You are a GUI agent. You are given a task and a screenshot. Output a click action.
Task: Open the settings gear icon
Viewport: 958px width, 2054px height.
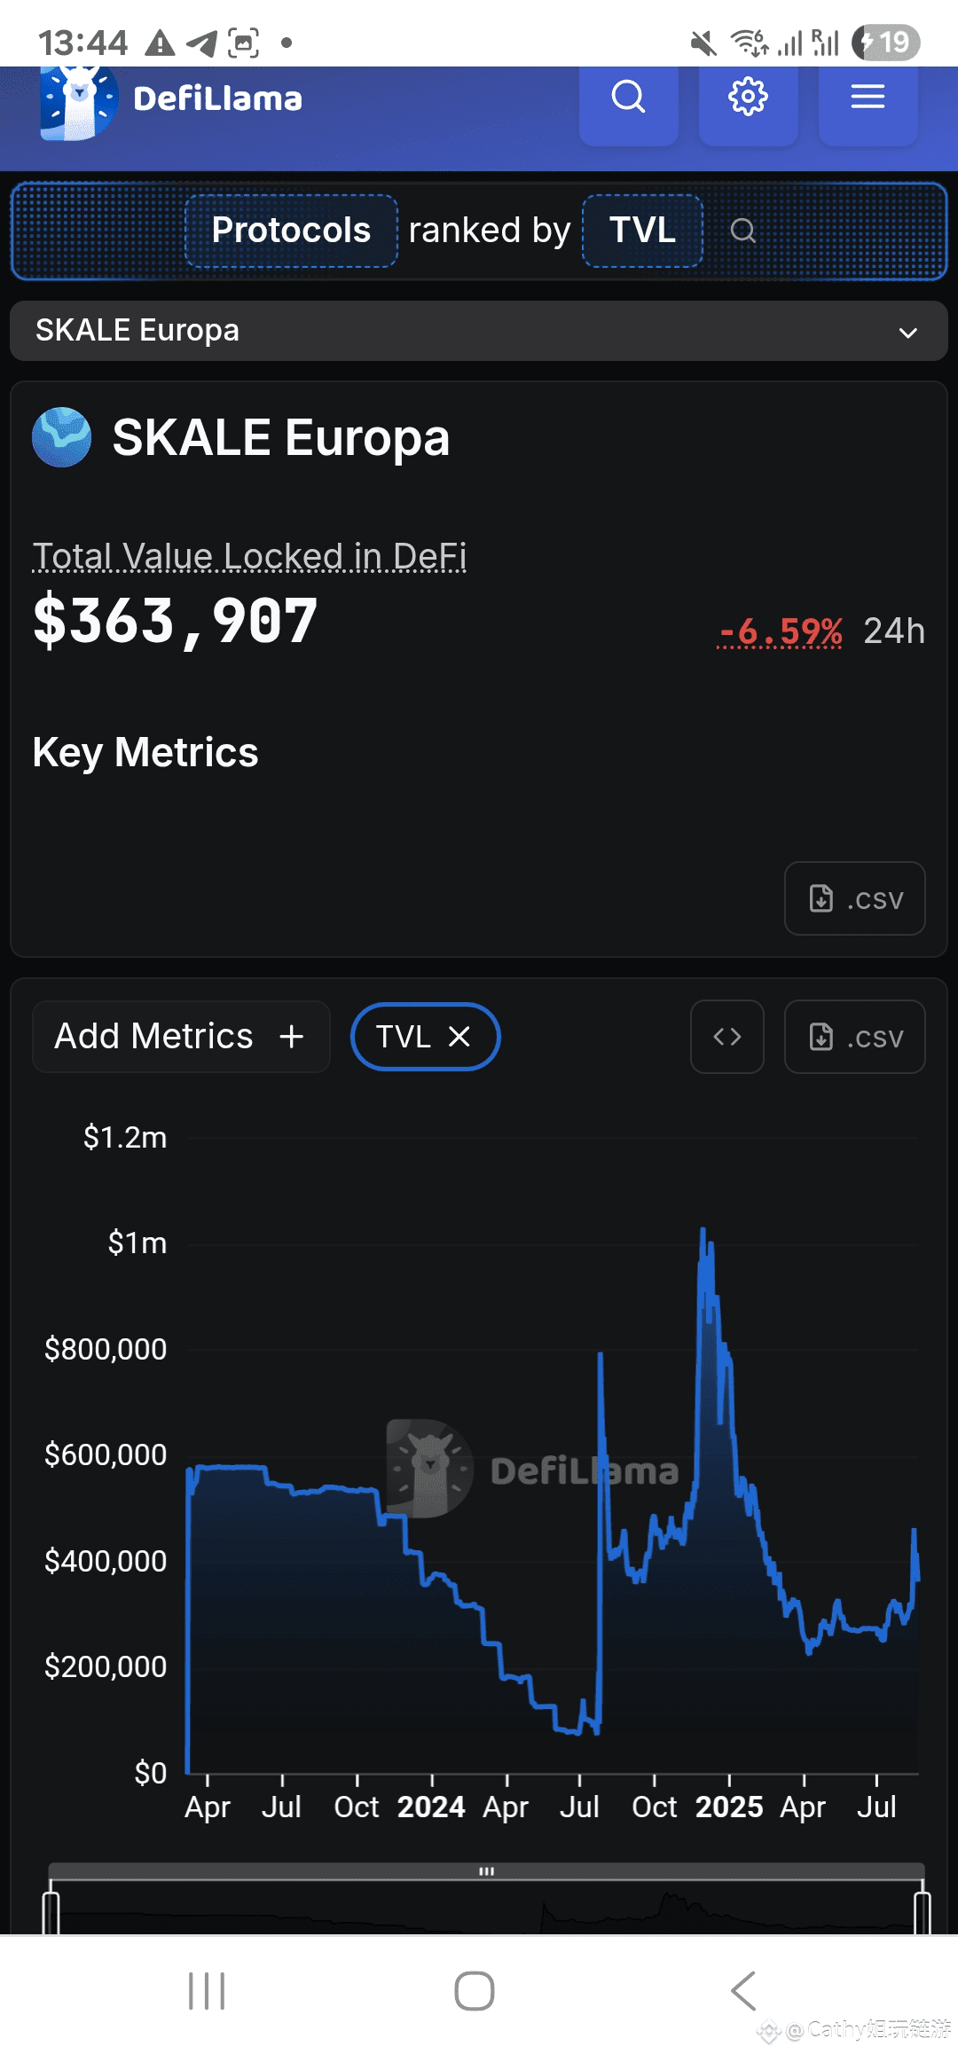[748, 98]
